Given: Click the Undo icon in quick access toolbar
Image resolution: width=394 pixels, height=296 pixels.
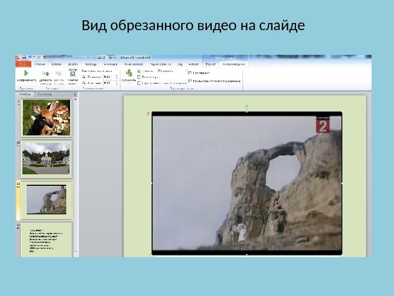Looking at the screenshot, I should 30,56.
